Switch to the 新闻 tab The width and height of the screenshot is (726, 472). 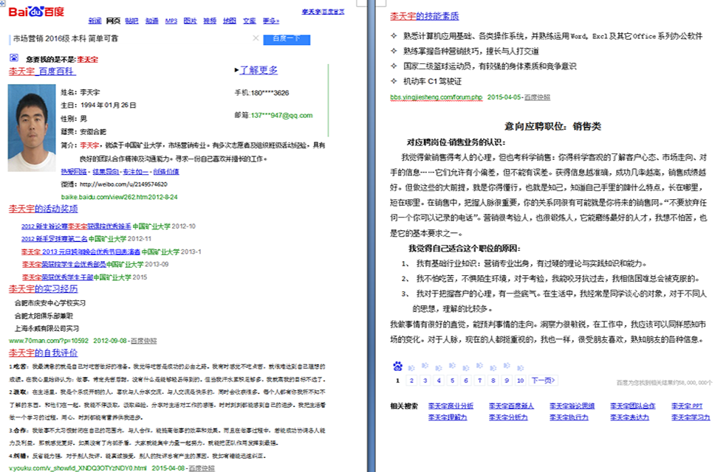[95, 21]
